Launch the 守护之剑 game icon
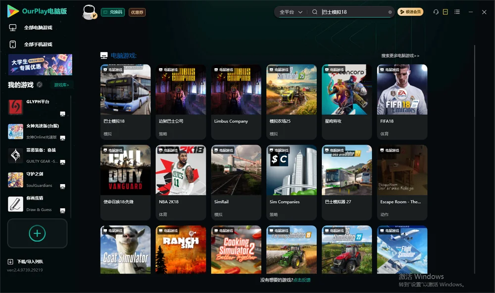Viewport: 495px width, 293px height. (x=15, y=180)
